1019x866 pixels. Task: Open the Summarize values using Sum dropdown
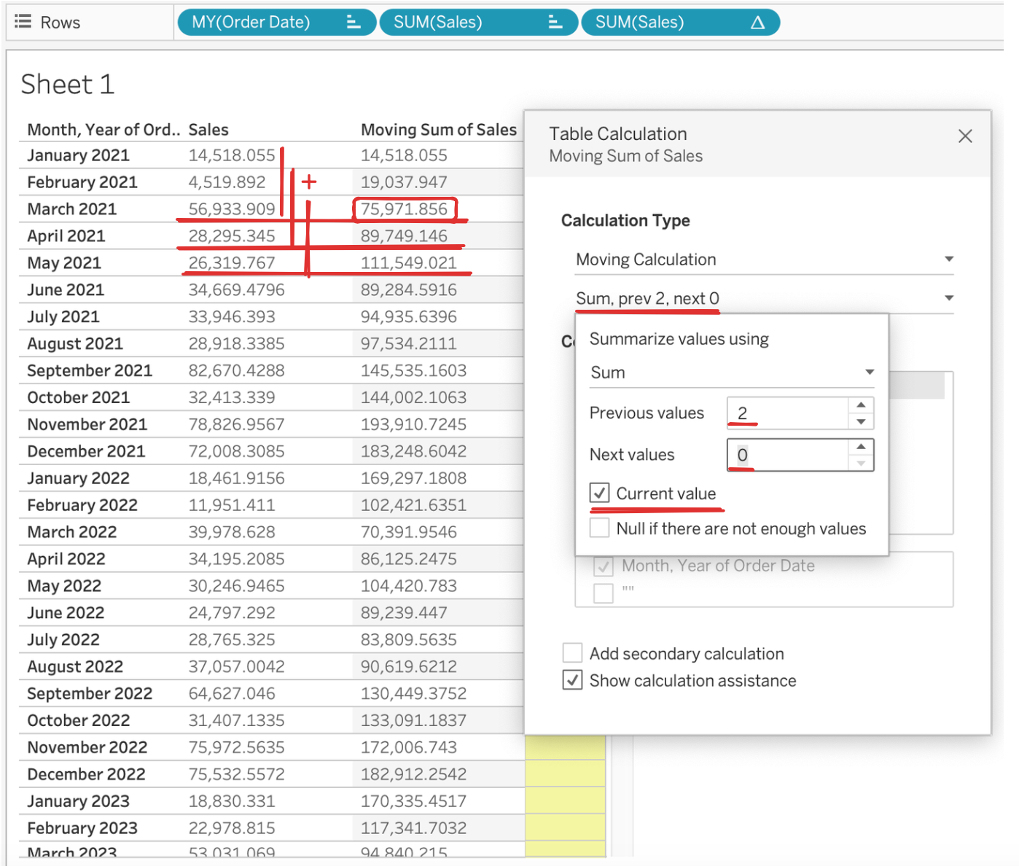tap(731, 372)
